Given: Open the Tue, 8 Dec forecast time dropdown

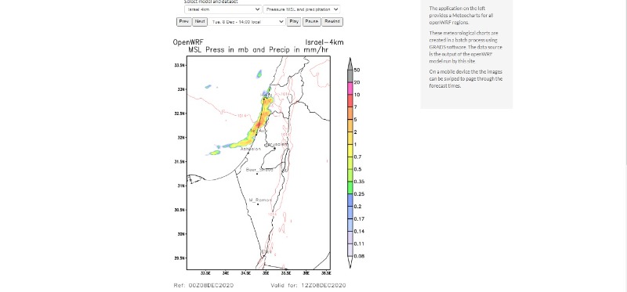Looking at the screenshot, I should tap(247, 22).
